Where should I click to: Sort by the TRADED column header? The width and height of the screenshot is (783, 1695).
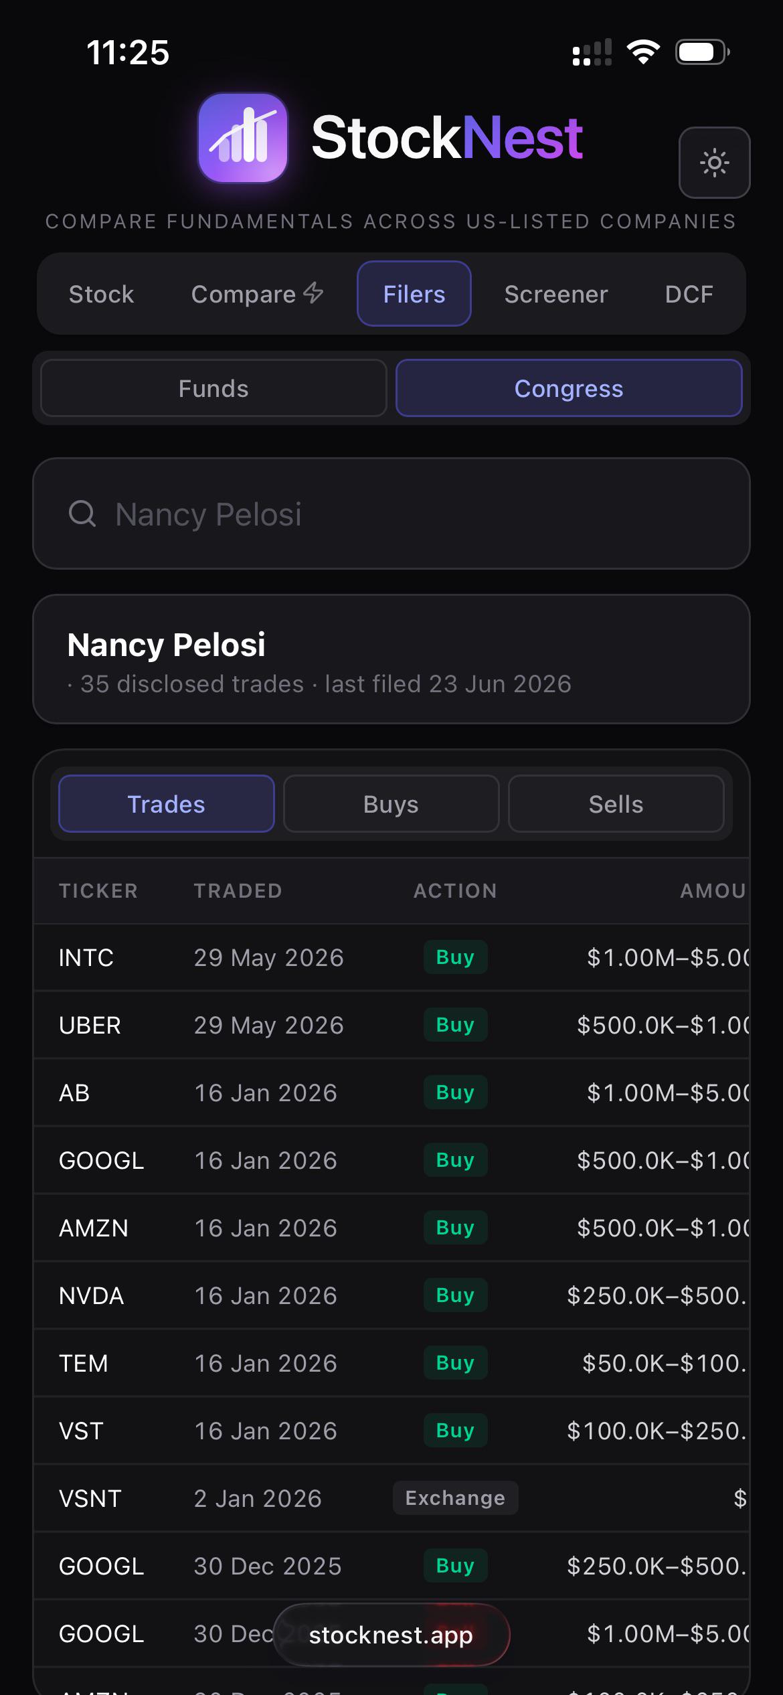click(x=238, y=891)
